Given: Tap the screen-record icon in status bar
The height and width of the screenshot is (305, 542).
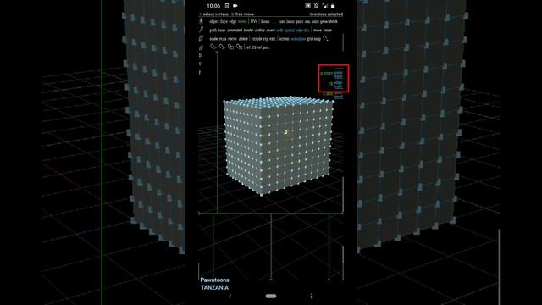Looking at the screenshot, I should pos(235,6).
